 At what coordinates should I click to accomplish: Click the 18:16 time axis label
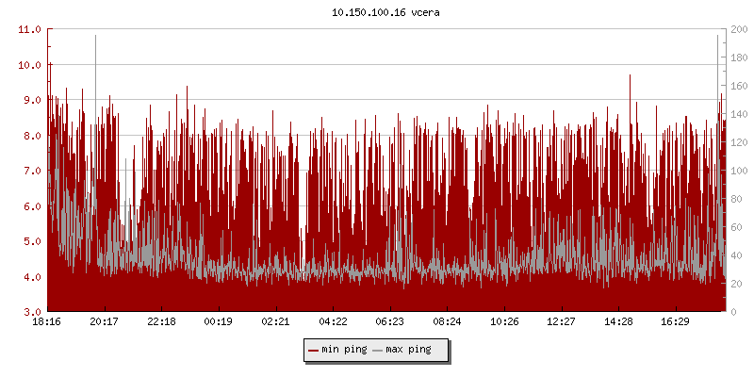47,321
